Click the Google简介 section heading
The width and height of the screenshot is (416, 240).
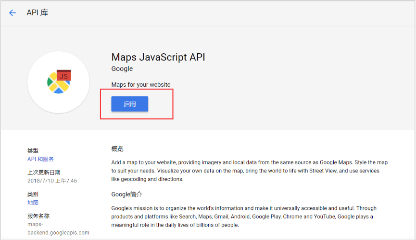click(127, 194)
